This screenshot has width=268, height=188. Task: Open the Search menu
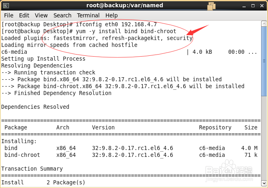[x=62, y=15]
